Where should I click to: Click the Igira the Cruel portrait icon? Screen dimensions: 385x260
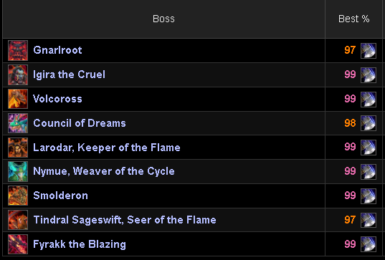pyautogui.click(x=18, y=74)
